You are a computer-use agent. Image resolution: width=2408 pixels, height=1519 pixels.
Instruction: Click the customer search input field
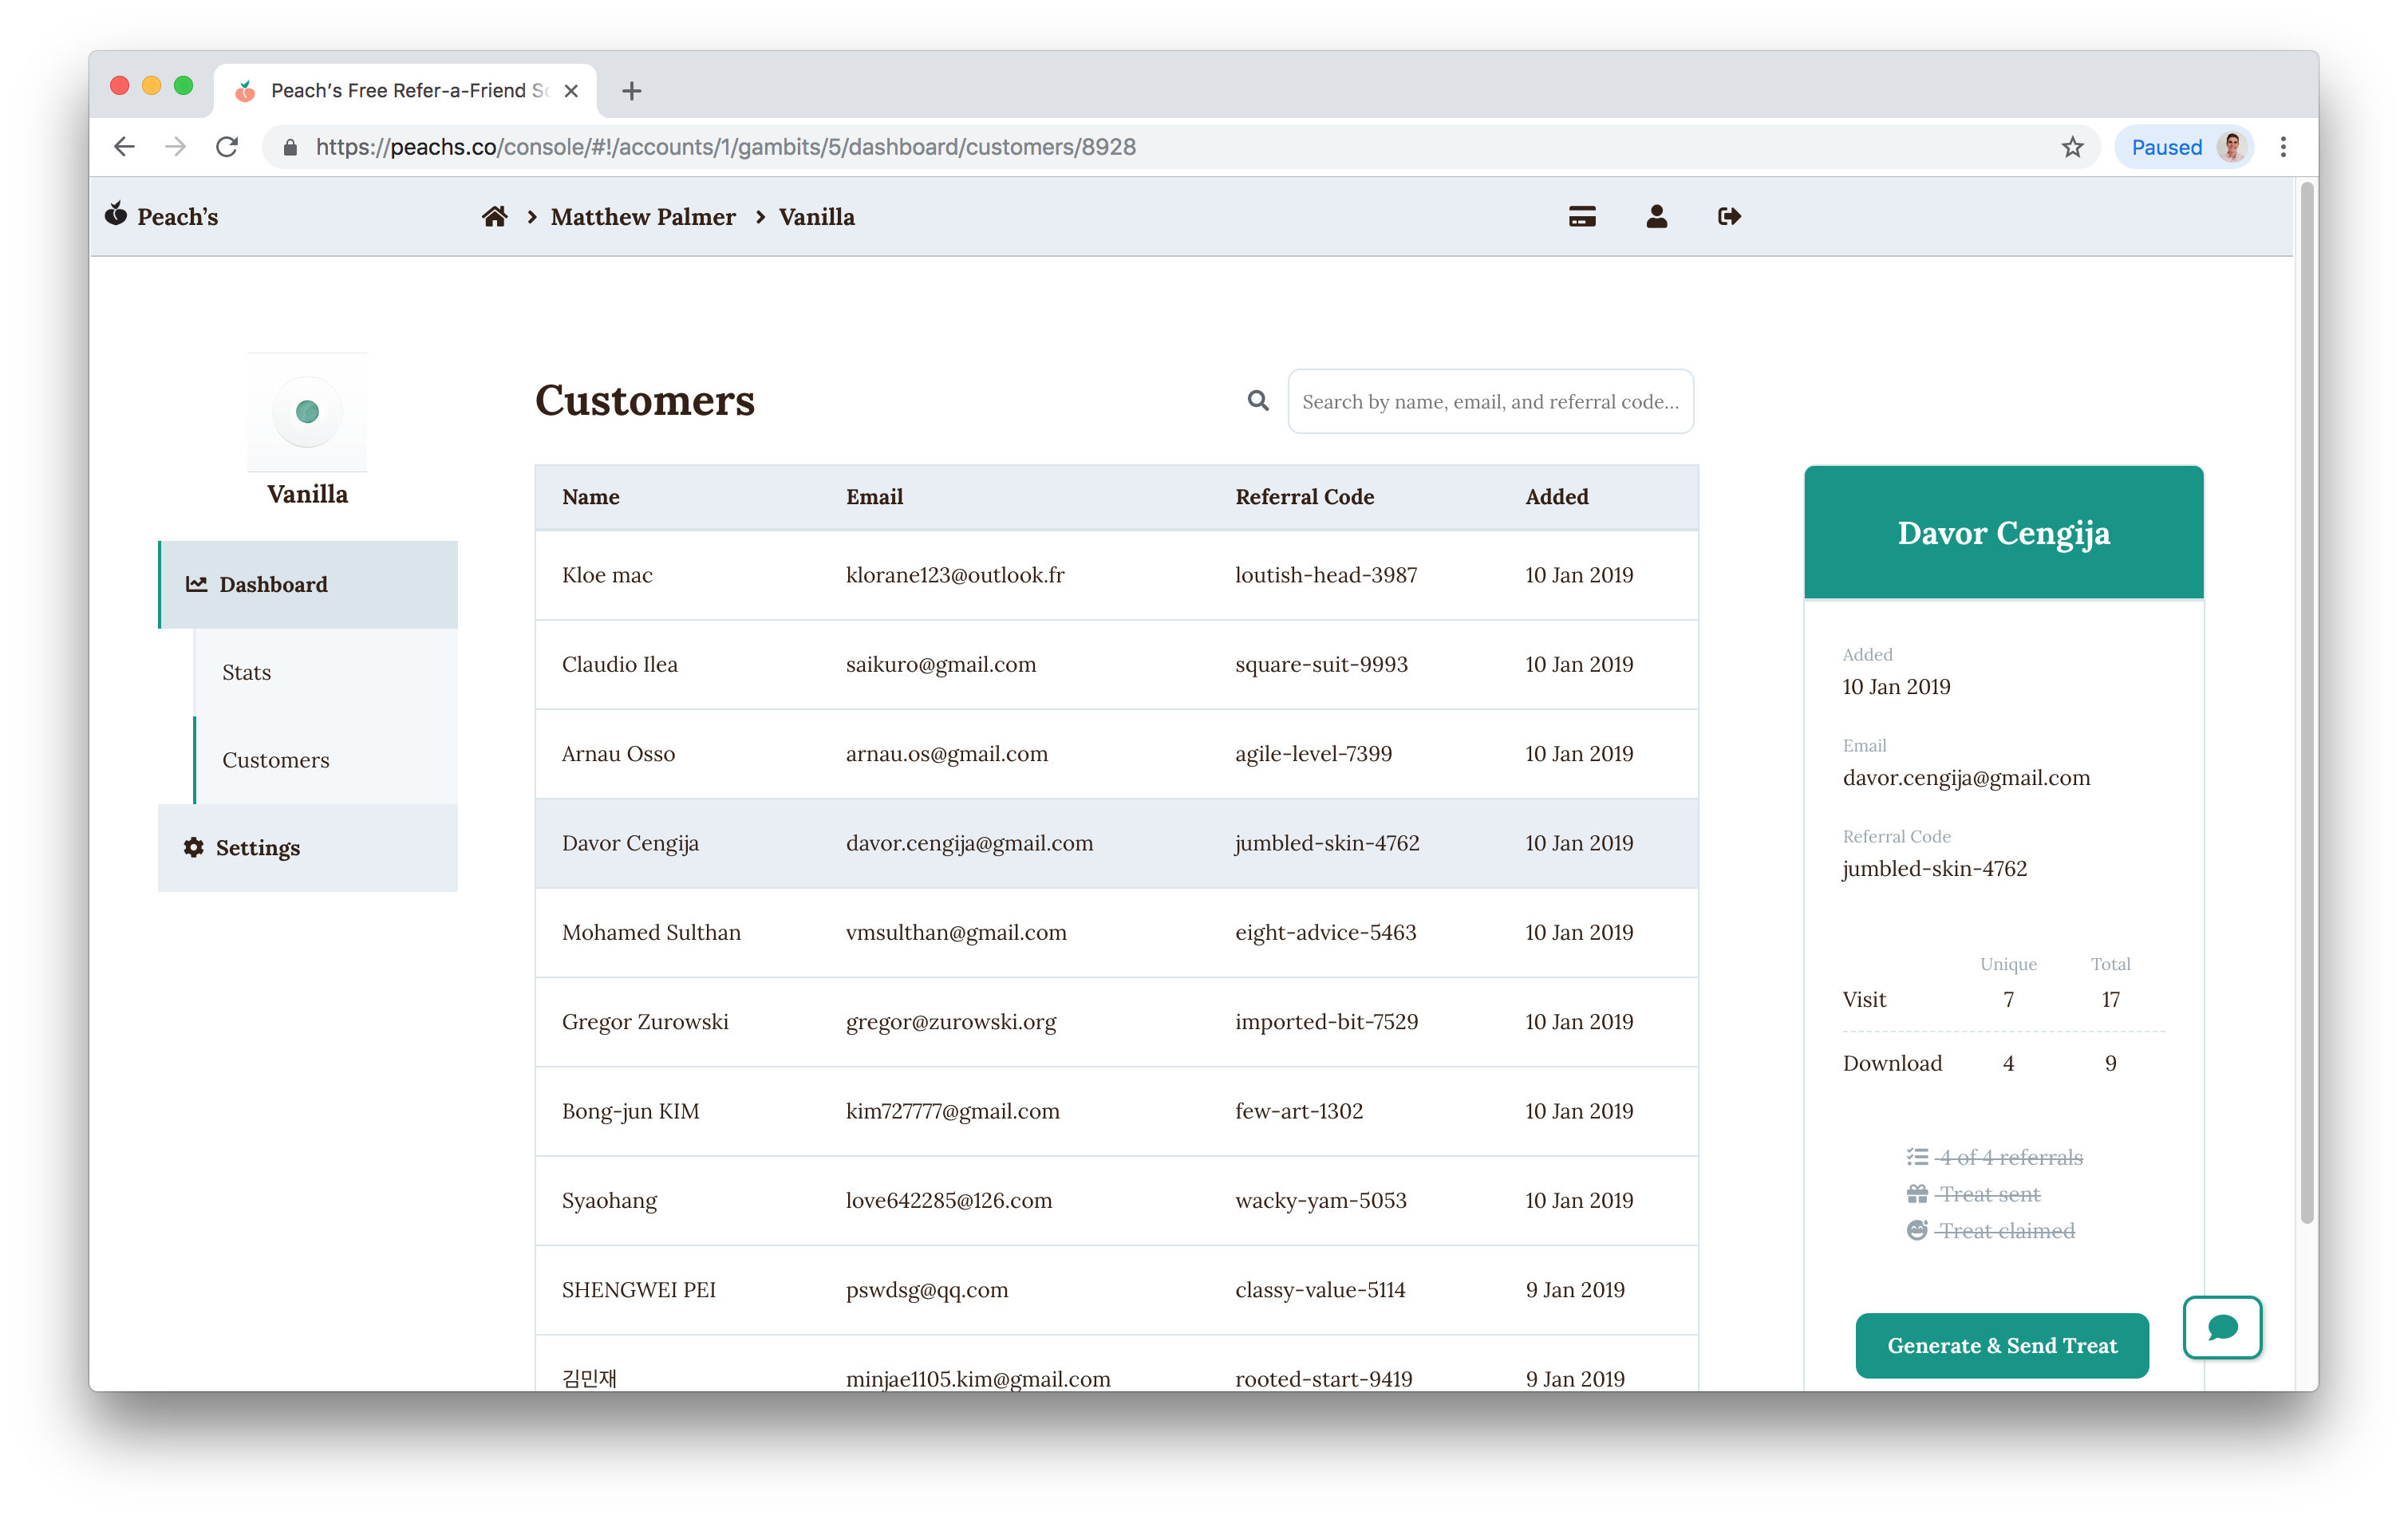(x=1490, y=401)
